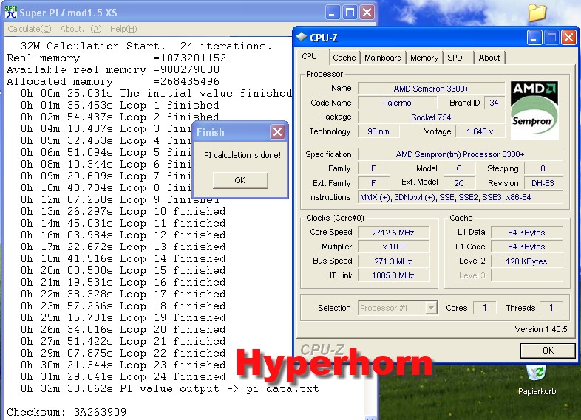The height and width of the screenshot is (420, 581).
Task: Click the Multiplier value 'x 10.0'
Action: click(393, 247)
